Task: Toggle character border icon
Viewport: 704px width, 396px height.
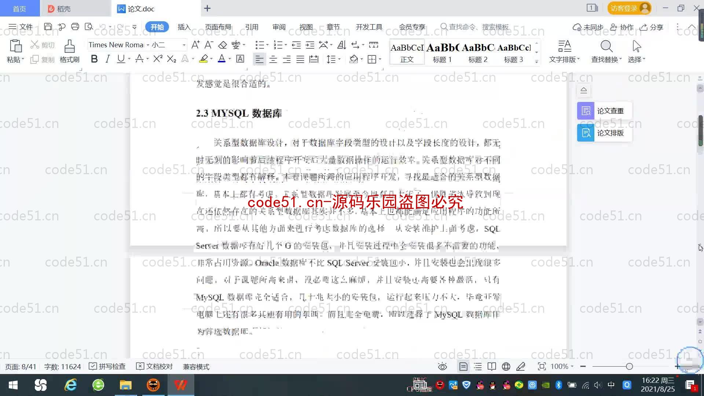Action: [x=240, y=59]
